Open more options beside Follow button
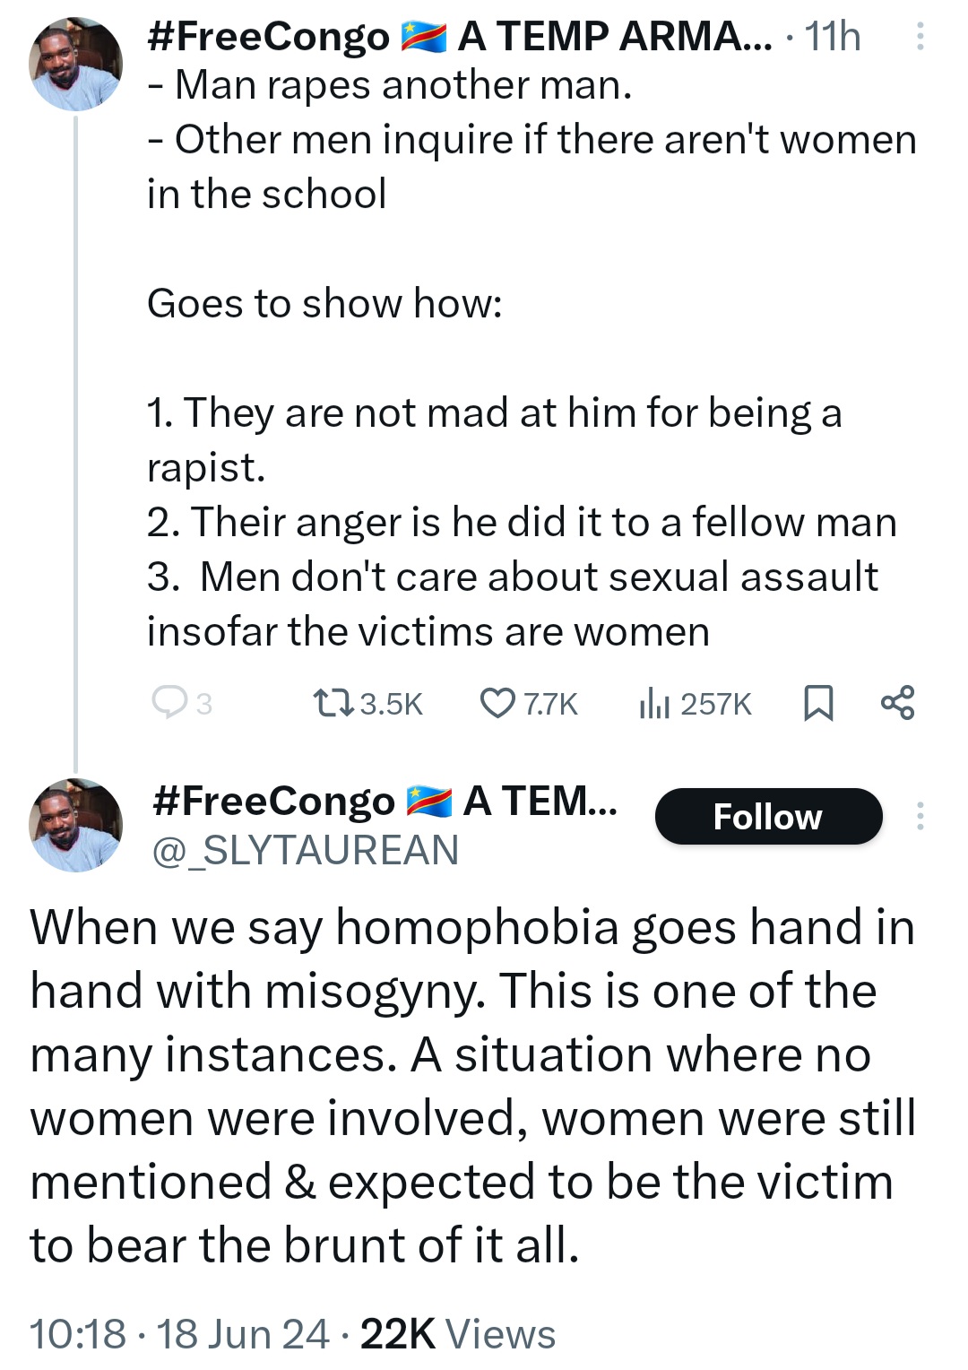 click(919, 816)
